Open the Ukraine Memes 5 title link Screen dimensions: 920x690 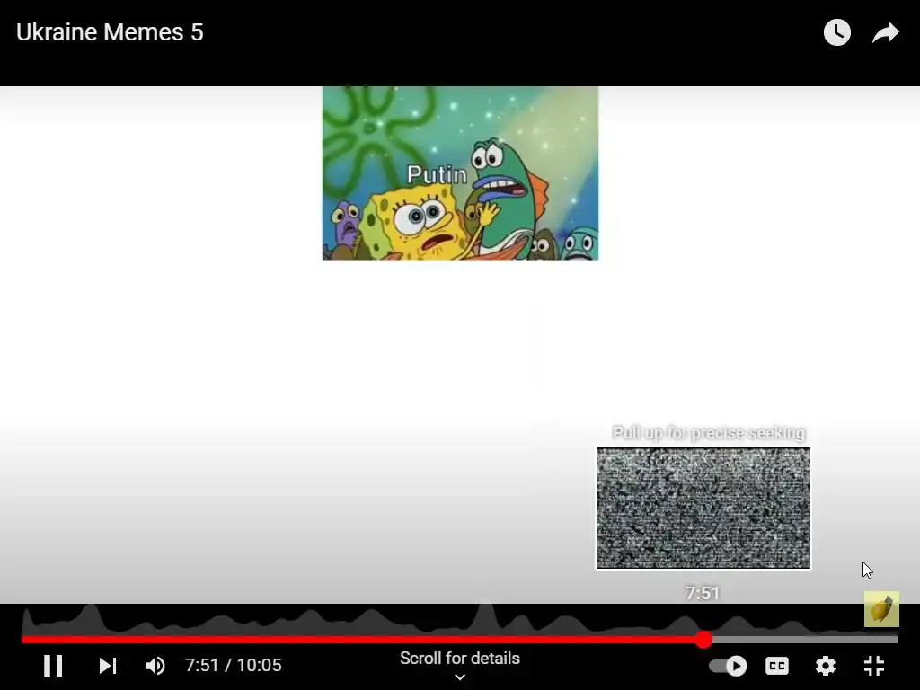(110, 32)
